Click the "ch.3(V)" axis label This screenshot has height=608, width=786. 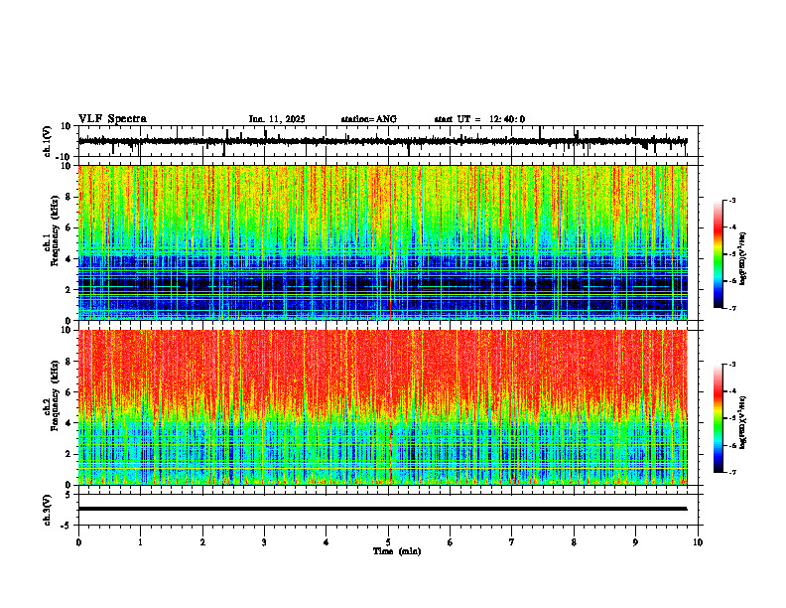point(48,510)
